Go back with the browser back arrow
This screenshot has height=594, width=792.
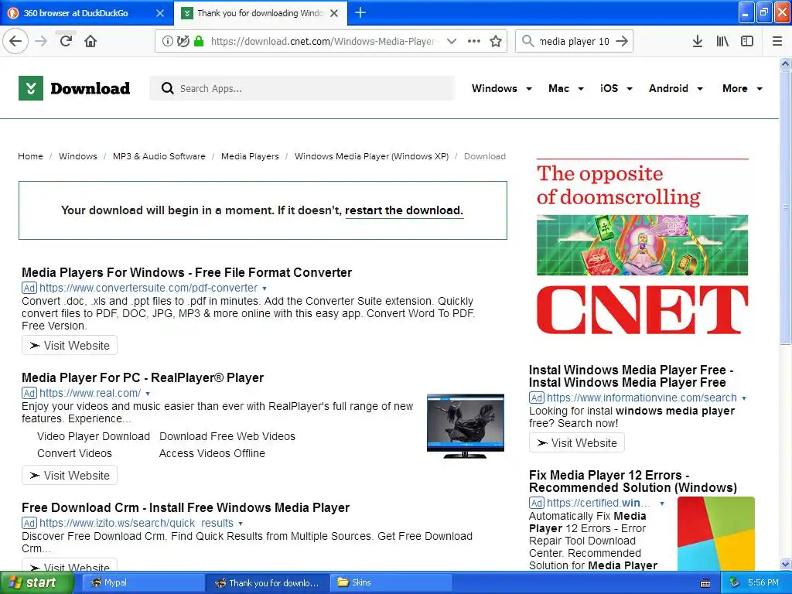pyautogui.click(x=15, y=41)
